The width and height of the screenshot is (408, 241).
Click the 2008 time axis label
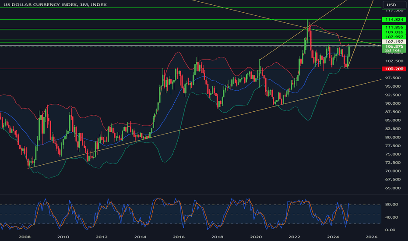[x=25, y=237]
